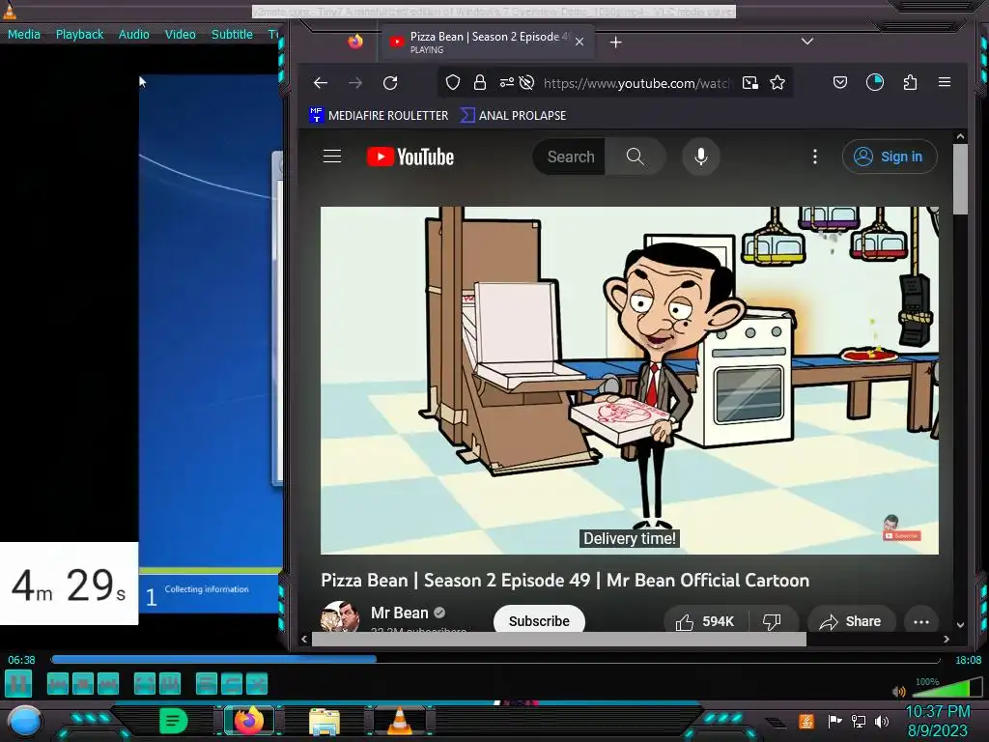Open the Firefox extensions puzzle icon
This screenshot has width=989, height=742.
point(910,82)
